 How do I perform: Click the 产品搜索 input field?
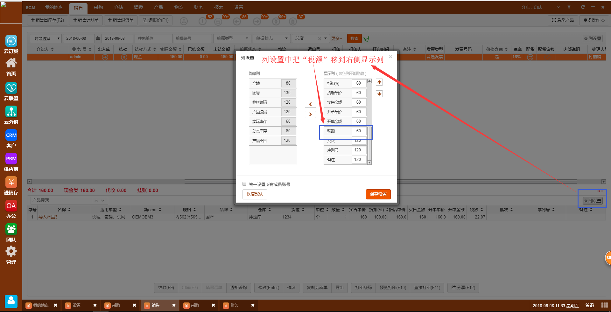pos(61,200)
